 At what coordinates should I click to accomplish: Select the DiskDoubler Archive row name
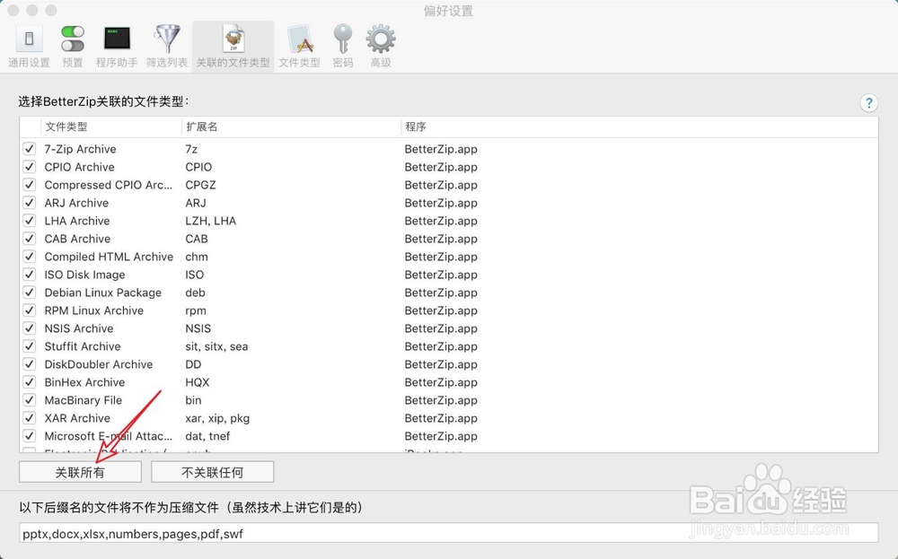click(x=99, y=364)
